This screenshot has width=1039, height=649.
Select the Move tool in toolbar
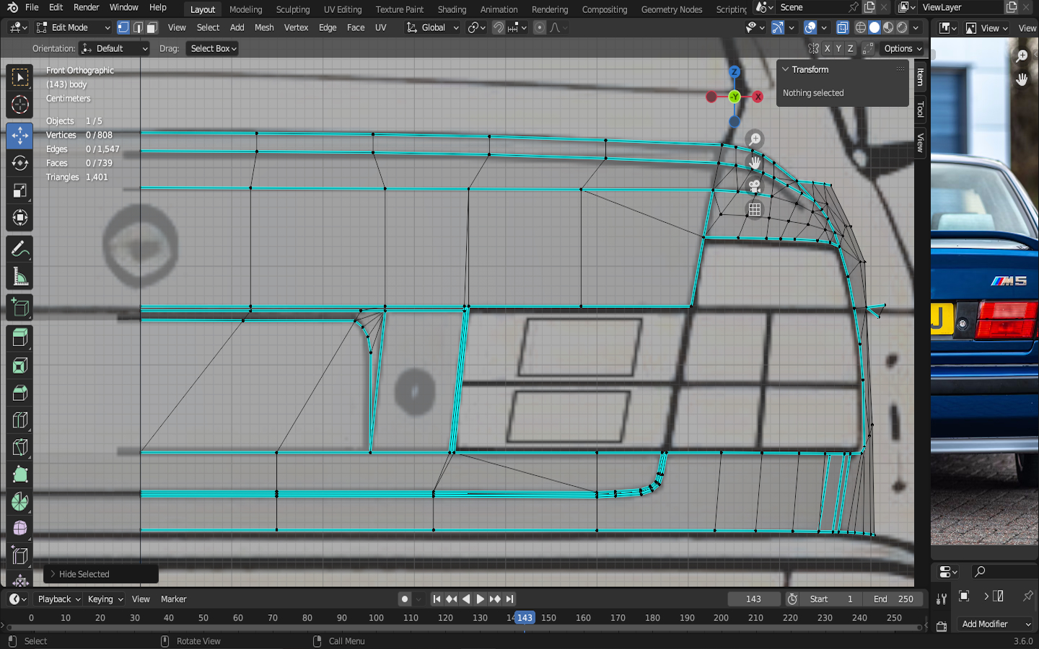[x=19, y=135]
